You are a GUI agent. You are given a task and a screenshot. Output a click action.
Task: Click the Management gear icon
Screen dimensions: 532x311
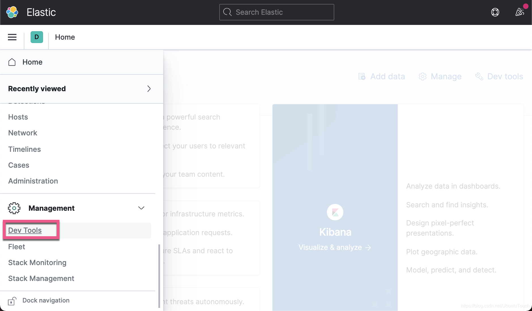click(x=14, y=208)
